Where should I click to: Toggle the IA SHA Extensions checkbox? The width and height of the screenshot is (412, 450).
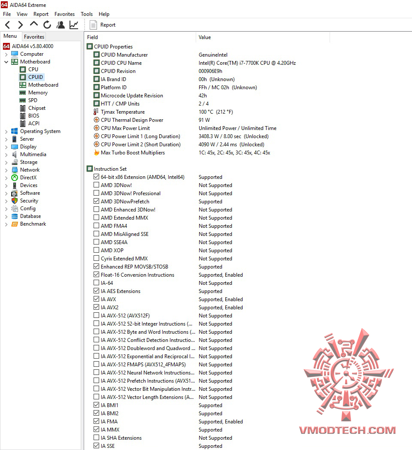[97, 438]
